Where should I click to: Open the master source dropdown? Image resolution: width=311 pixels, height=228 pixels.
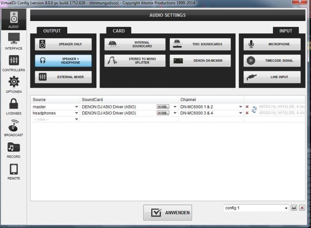pyautogui.click(x=76, y=107)
